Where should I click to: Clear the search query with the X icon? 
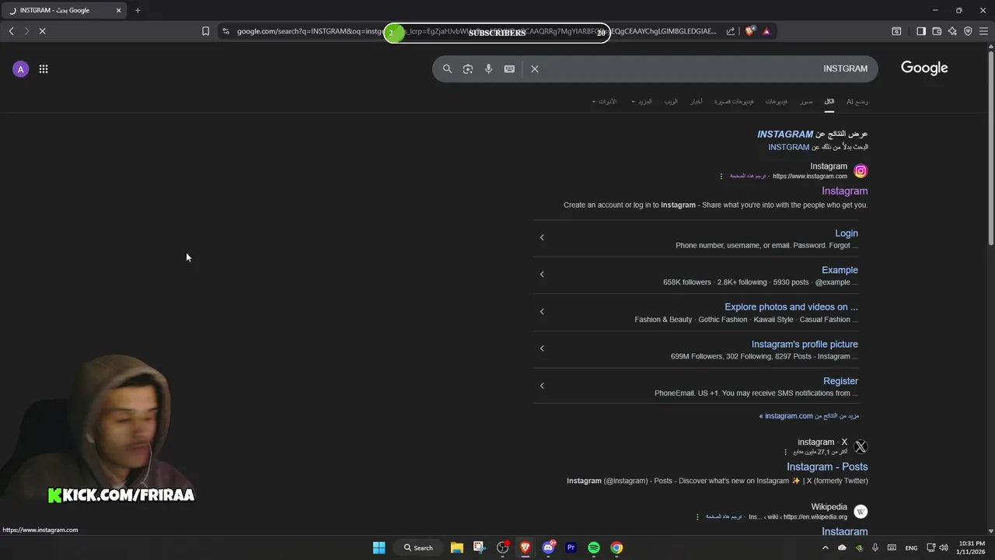[x=535, y=68]
